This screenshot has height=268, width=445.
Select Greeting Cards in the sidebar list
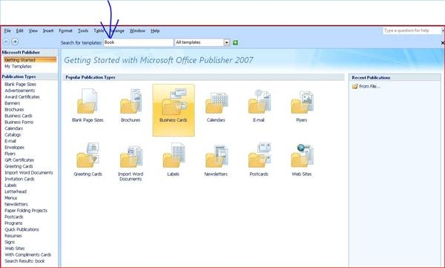[x=19, y=166]
